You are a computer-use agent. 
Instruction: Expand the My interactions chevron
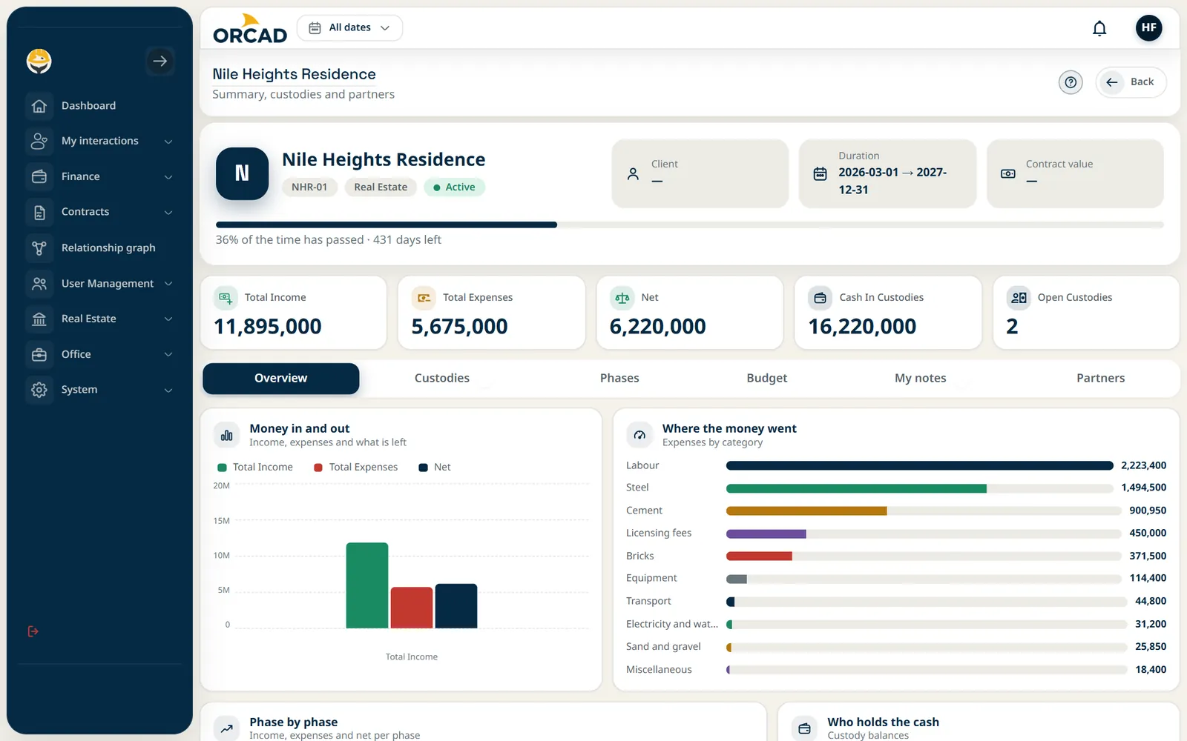[x=168, y=142]
